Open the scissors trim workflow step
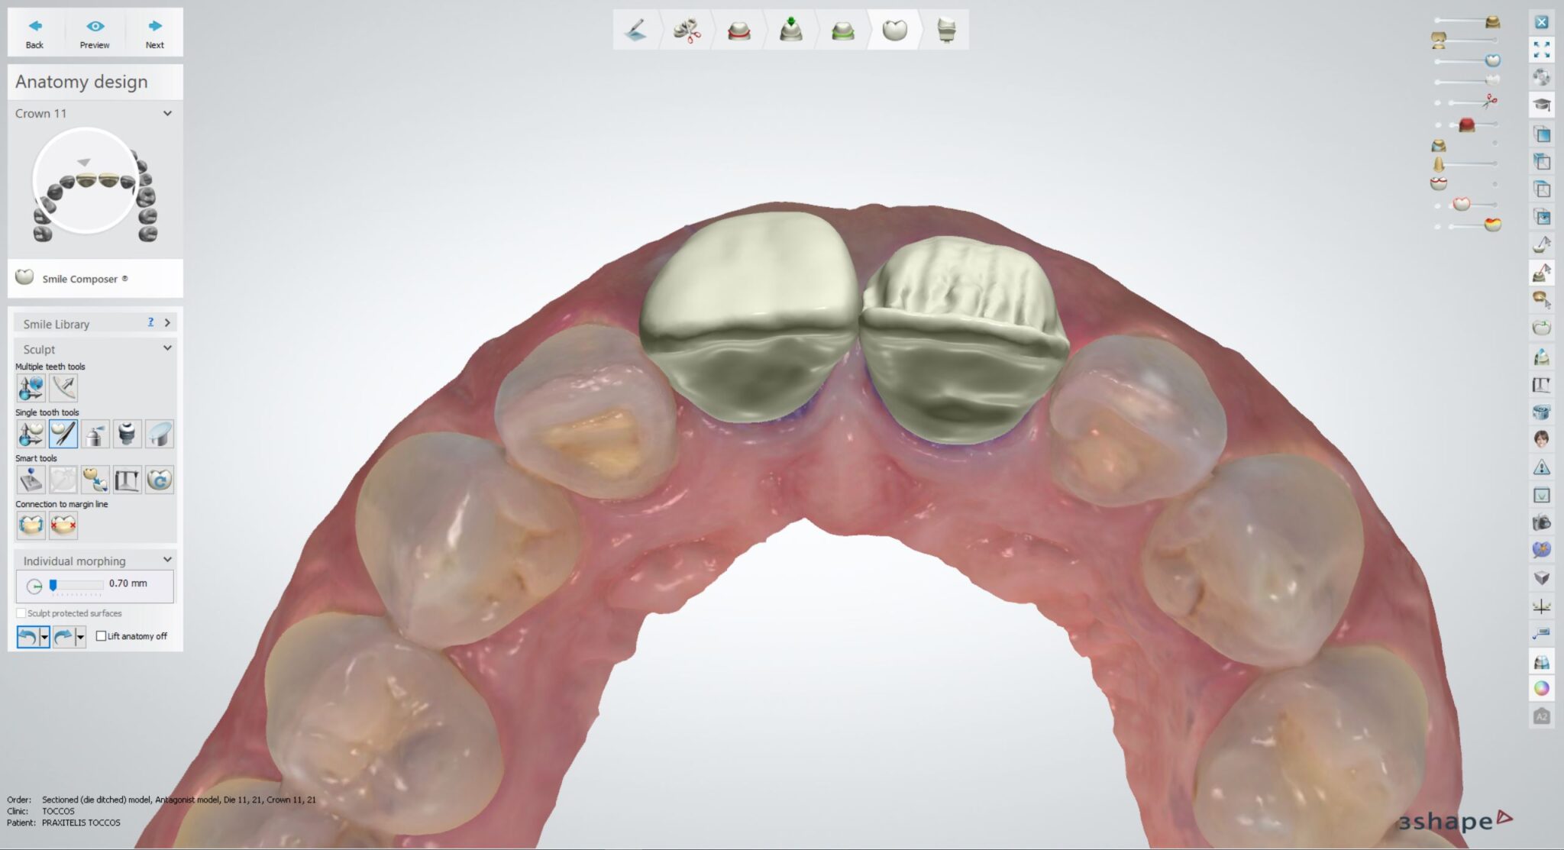This screenshot has height=850, width=1564. pyautogui.click(x=687, y=31)
